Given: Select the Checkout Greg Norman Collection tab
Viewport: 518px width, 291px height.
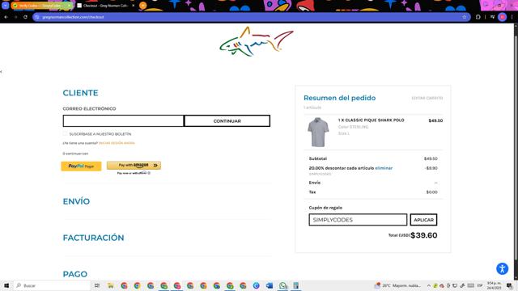Looking at the screenshot, I should tap(105, 6).
